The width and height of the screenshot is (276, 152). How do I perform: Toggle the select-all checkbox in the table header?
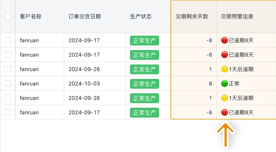coord(8,16)
